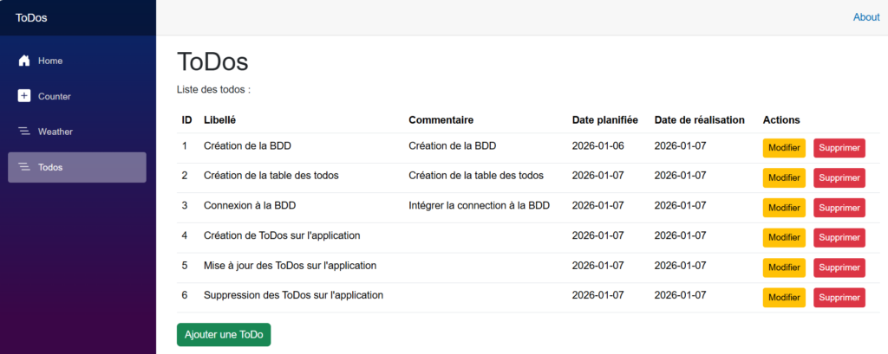888x354 pixels.
Task: Edit todo number 2 with Modifier
Action: click(784, 177)
